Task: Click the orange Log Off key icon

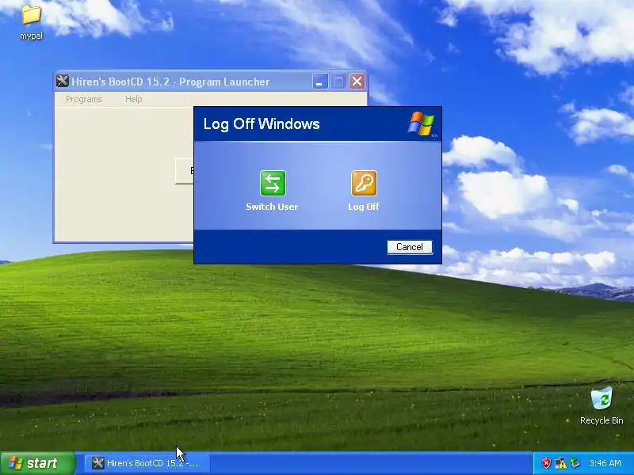Action: click(x=364, y=184)
